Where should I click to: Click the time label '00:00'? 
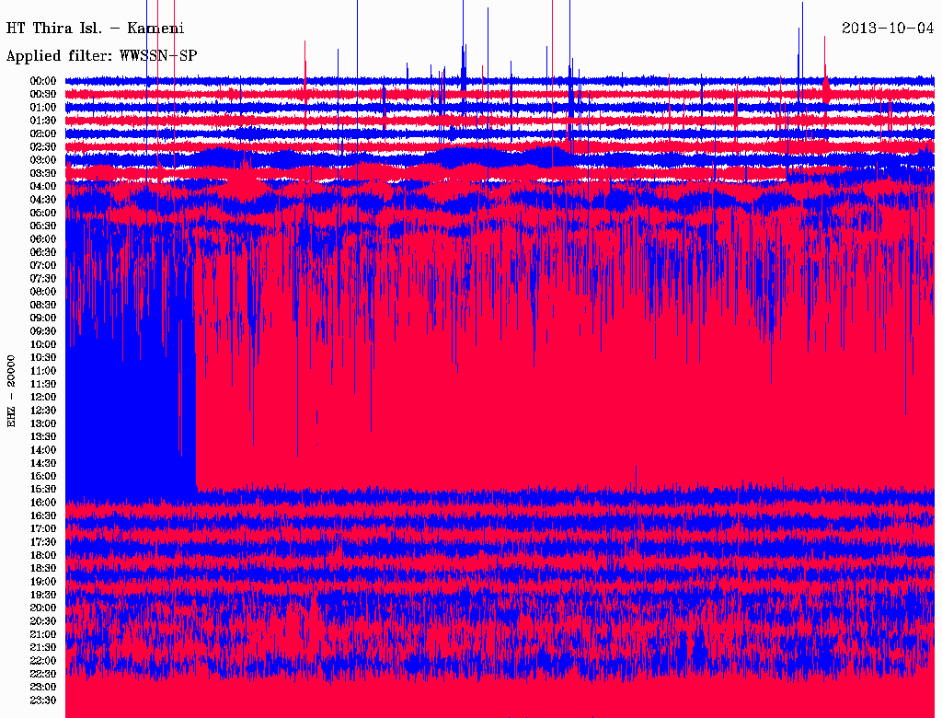pyautogui.click(x=43, y=81)
